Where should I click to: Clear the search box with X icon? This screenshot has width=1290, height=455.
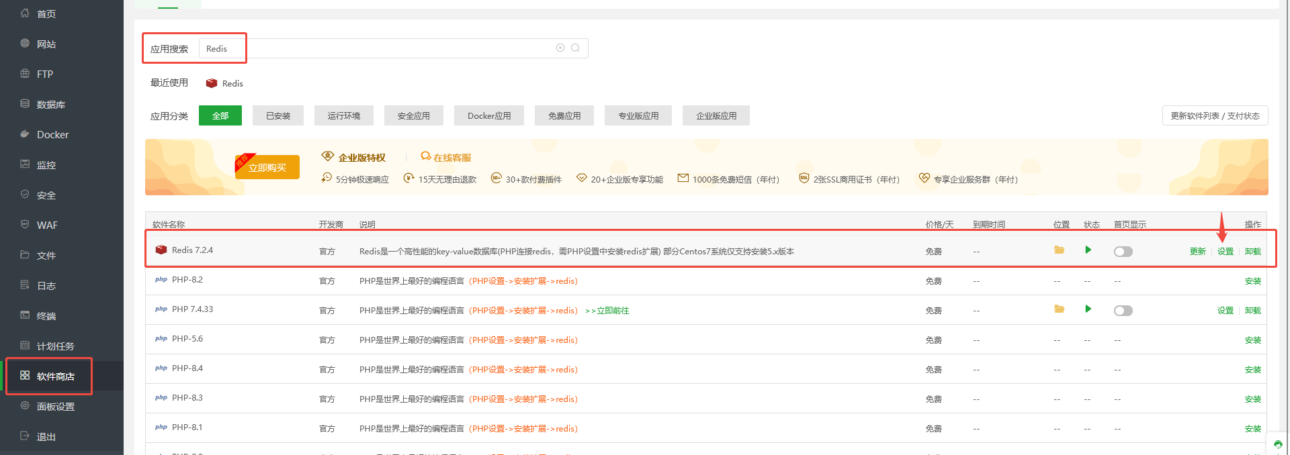pyautogui.click(x=560, y=48)
